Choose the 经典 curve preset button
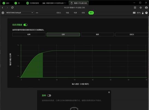The height and width of the screenshot is (110, 149). coord(29,34)
